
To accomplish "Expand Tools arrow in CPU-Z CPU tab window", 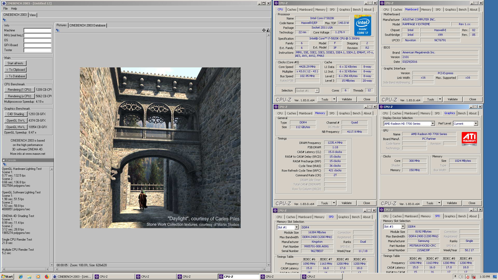I will tap(334, 99).
